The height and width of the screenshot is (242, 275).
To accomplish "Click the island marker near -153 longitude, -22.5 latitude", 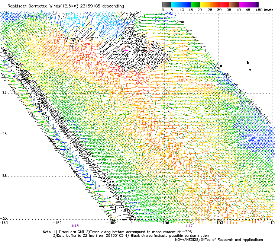I will pyautogui.click(x=221, y=66).
